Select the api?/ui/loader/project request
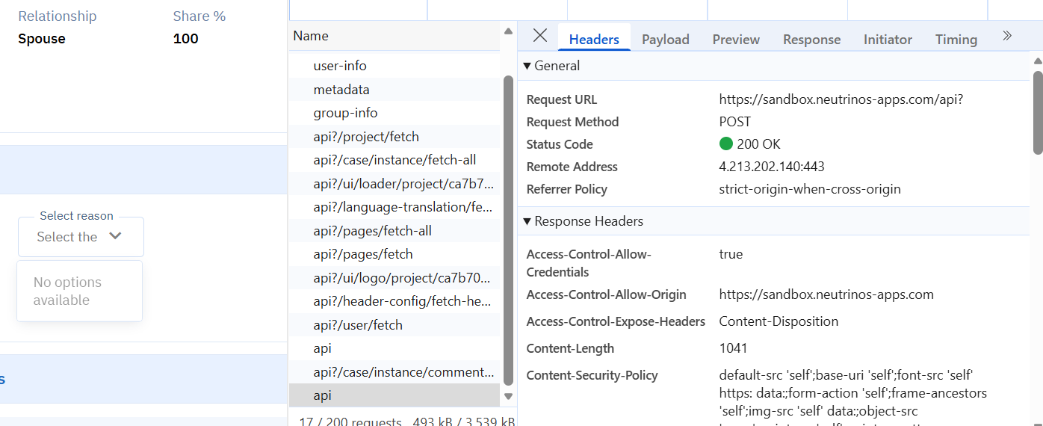The height and width of the screenshot is (426, 1043). [x=394, y=184]
